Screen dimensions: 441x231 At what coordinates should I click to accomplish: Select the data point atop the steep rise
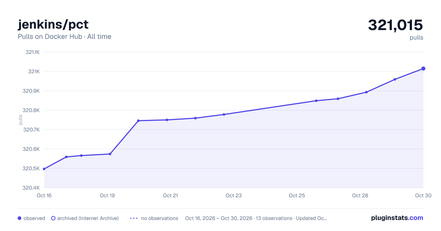[x=138, y=121]
